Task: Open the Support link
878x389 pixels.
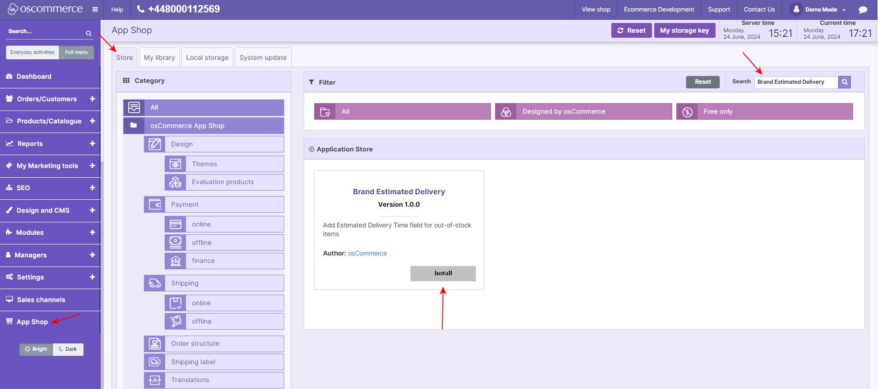Action: (719, 10)
